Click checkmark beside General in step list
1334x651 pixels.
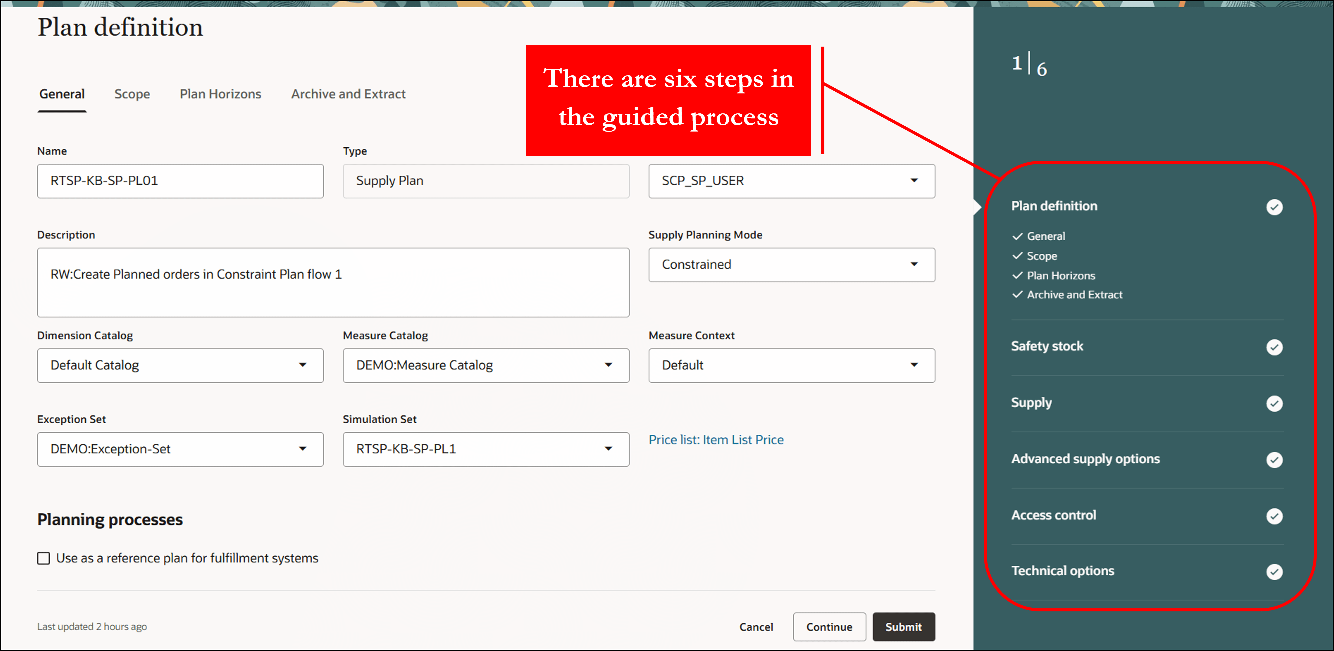point(1017,236)
